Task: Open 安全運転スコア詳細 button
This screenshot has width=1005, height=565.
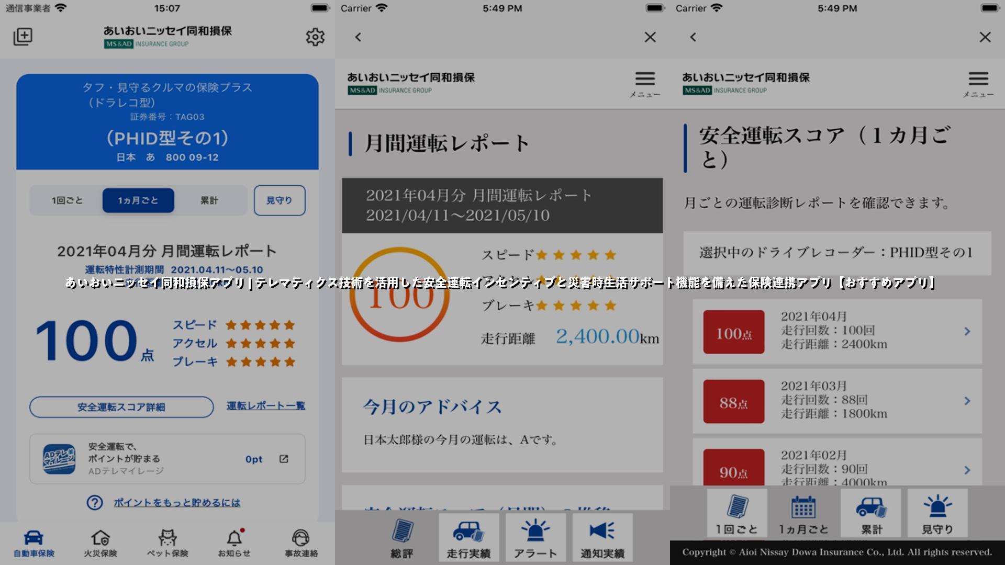Action: 121,407
